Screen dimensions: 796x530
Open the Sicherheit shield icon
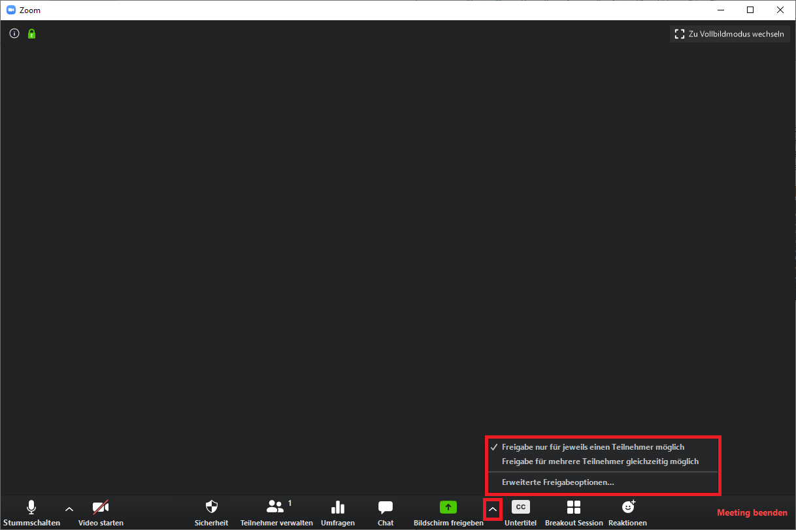click(x=211, y=508)
